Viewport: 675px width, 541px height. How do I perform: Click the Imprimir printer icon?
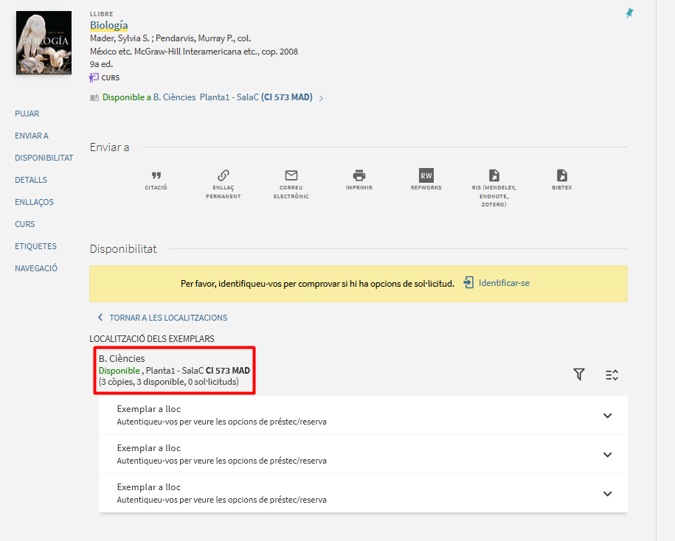[x=359, y=175]
